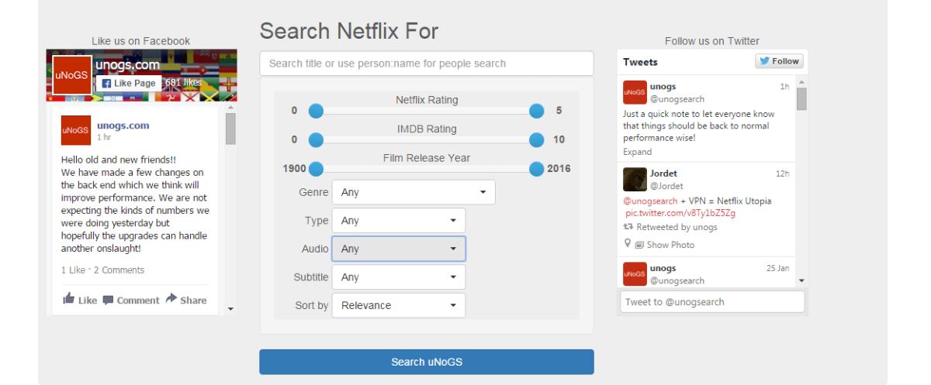Click the Like Page Facebook button
The image size is (931, 385).
[129, 83]
